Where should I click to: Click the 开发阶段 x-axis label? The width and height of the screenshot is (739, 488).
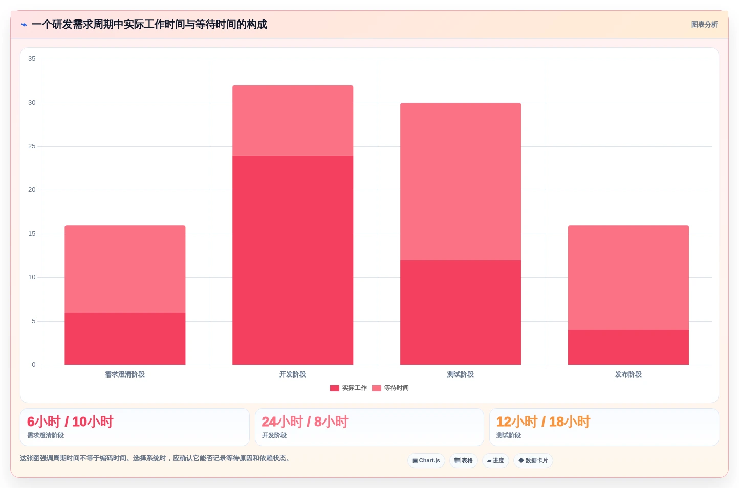293,374
